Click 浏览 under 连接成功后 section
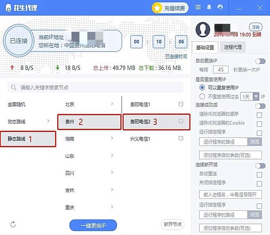 pyautogui.click(x=255, y=142)
